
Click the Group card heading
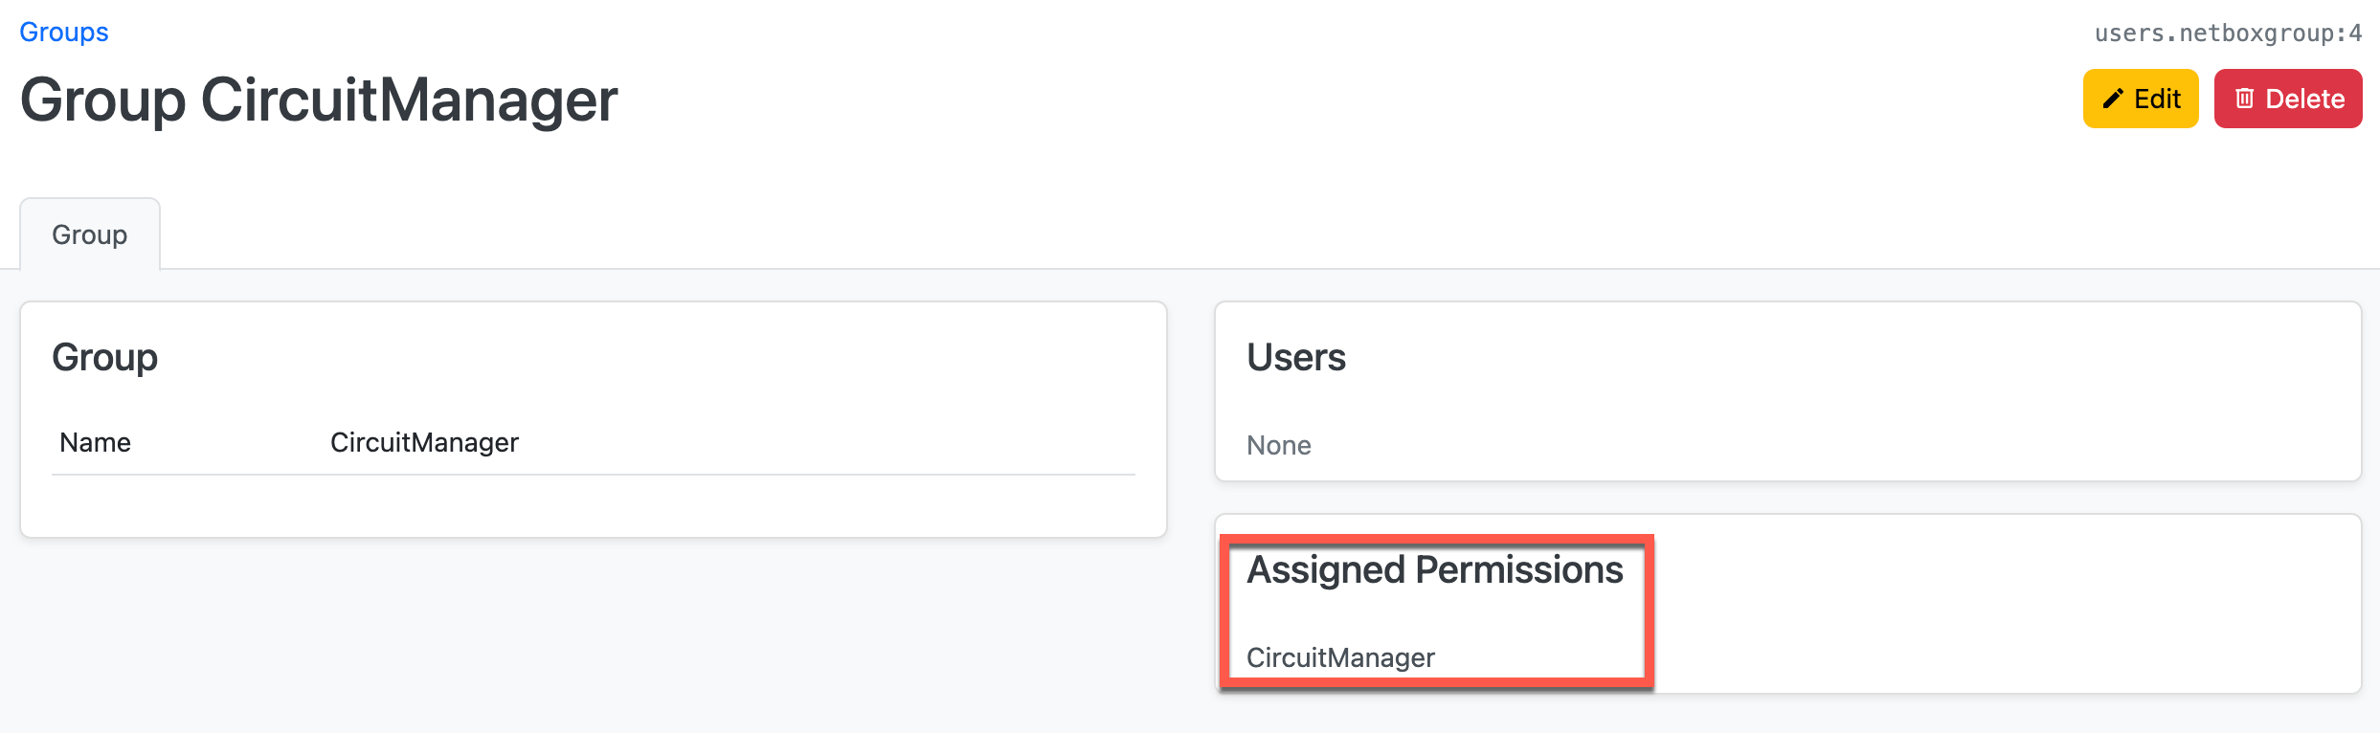(x=104, y=357)
